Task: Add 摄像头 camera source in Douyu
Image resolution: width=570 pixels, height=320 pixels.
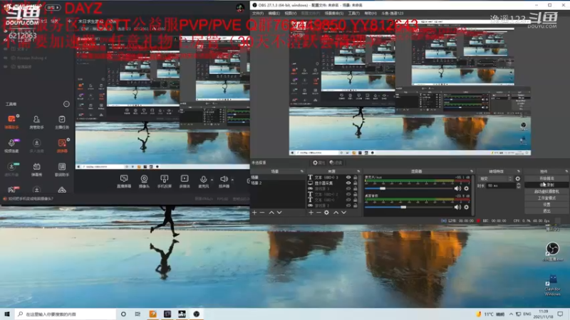Action: pos(144,181)
